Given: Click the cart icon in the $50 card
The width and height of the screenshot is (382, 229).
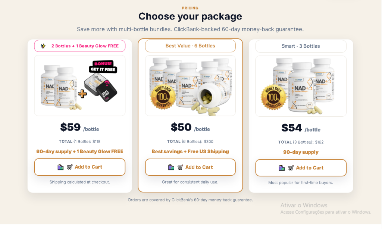Looking at the screenshot, I should click(180, 167).
